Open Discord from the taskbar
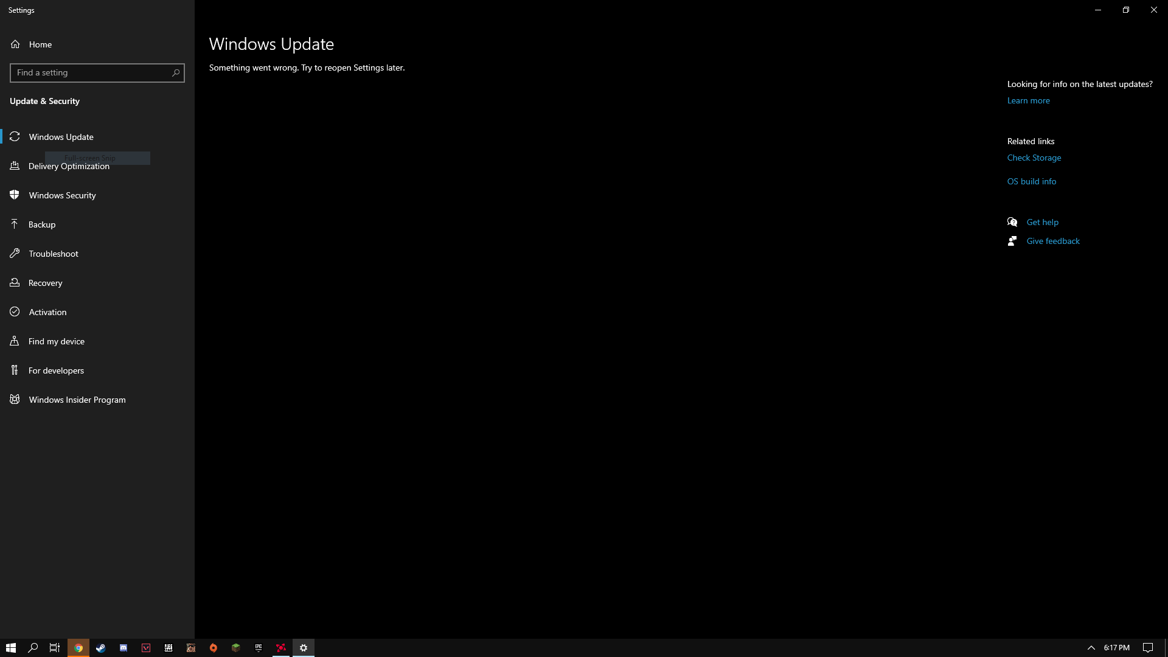The height and width of the screenshot is (657, 1168). 123,648
